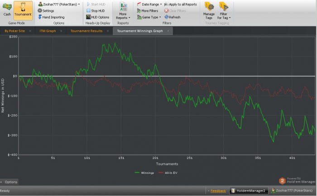The width and height of the screenshot is (317, 196).
Task: Open the Filter for Tag menu
Action: point(224,10)
